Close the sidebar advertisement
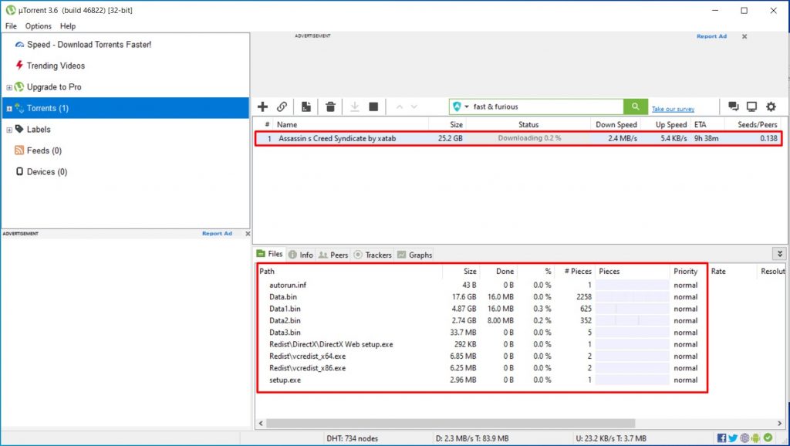This screenshot has height=446, width=790. coord(248,233)
